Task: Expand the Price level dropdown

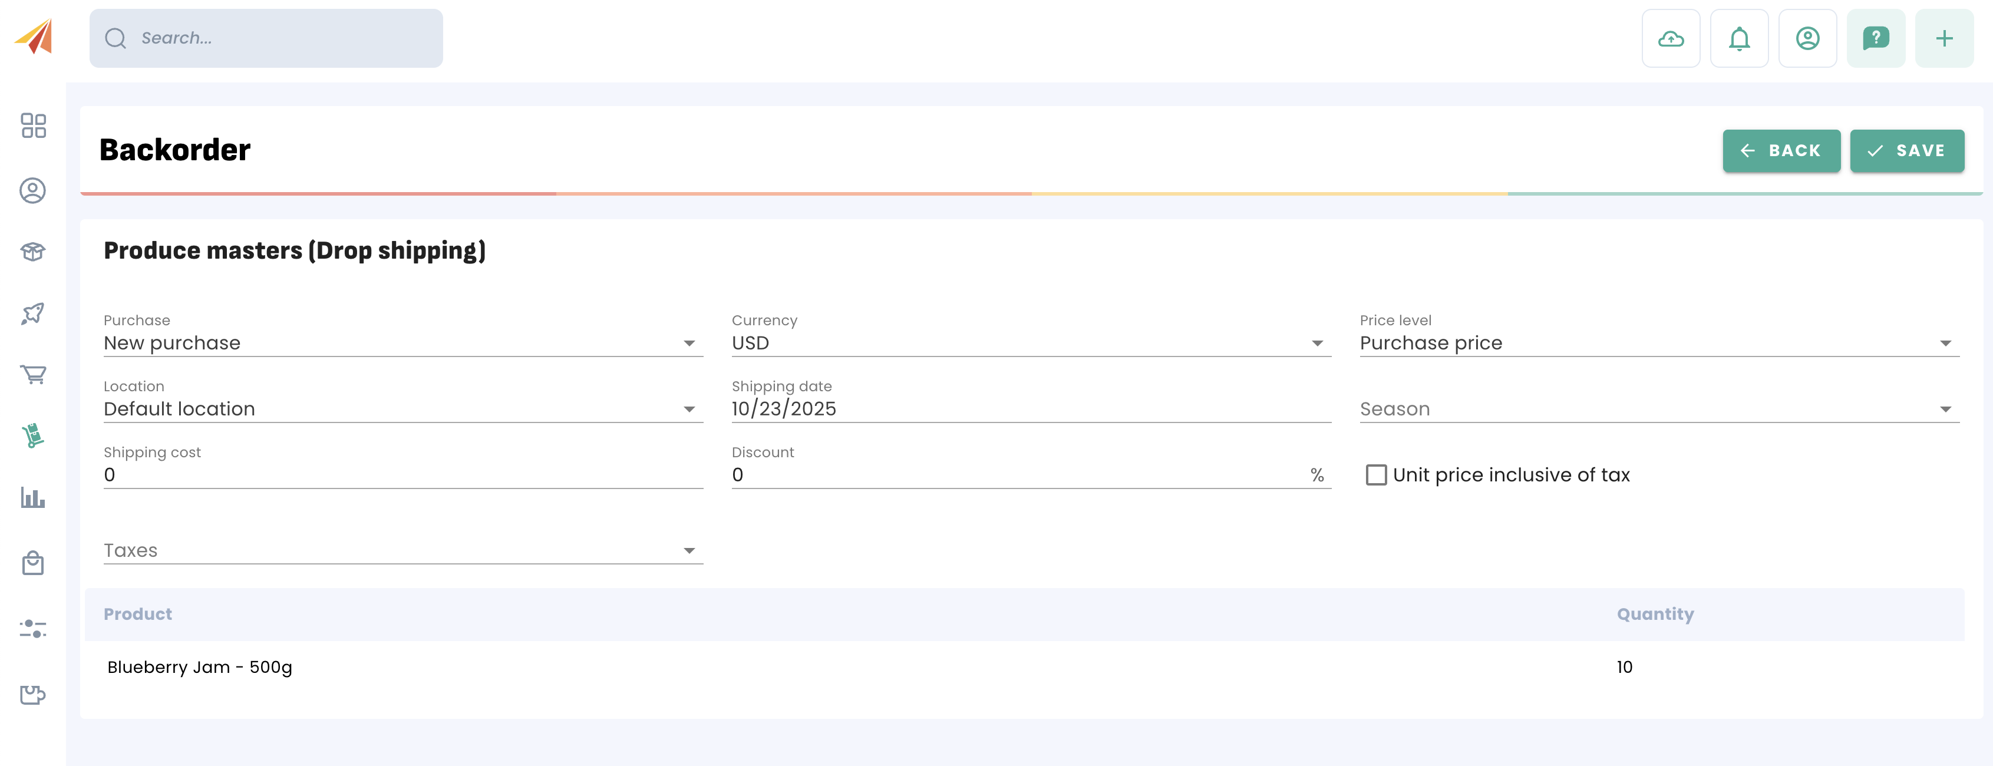Action: pyautogui.click(x=1659, y=344)
